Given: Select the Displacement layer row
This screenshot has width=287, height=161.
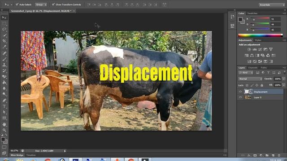Looking at the screenshot, I should (260, 92).
